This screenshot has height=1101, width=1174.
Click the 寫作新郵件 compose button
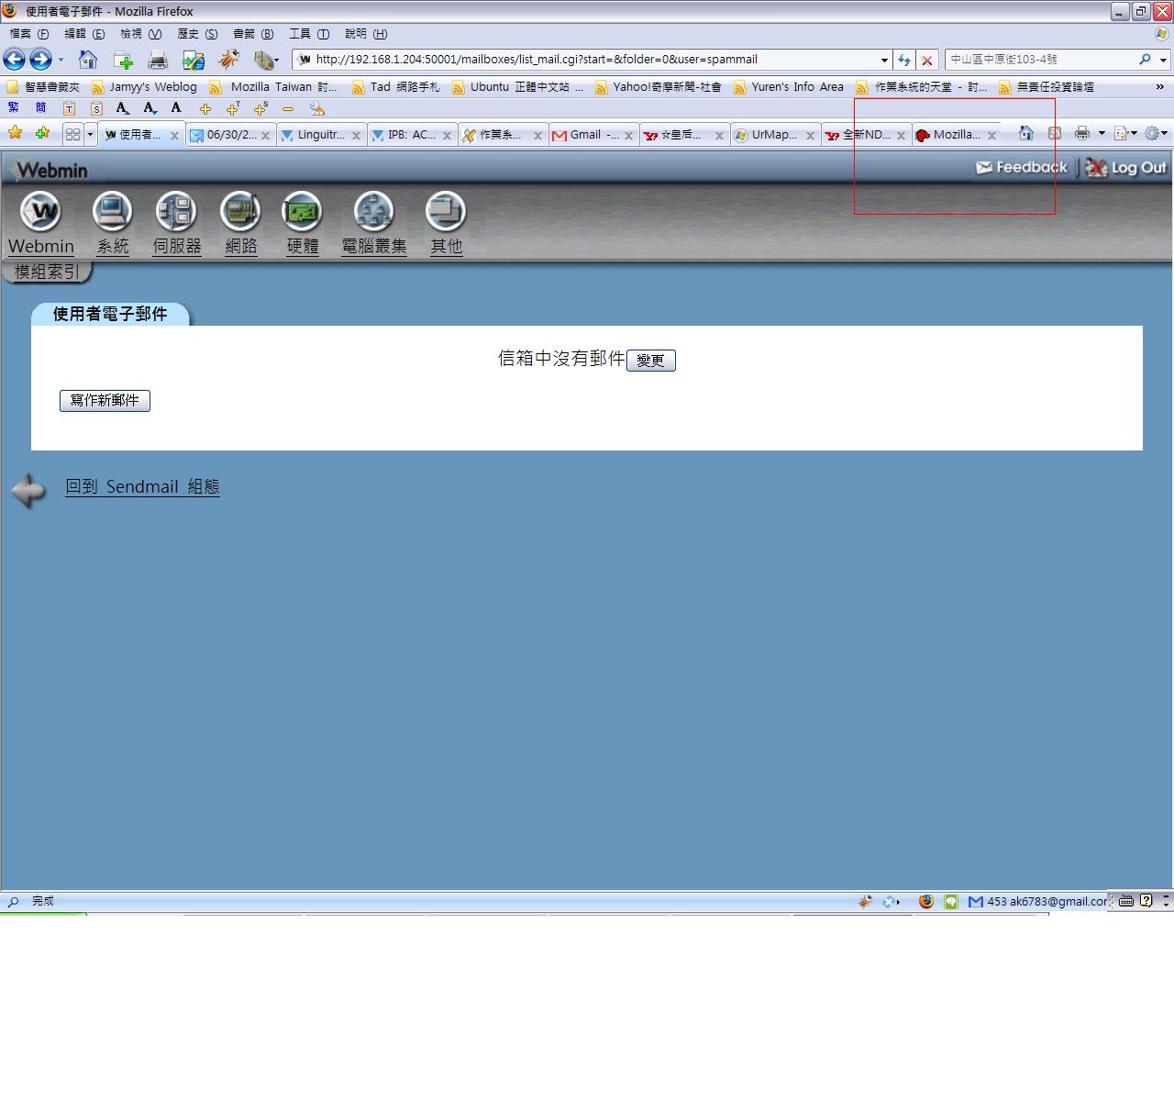(x=105, y=401)
